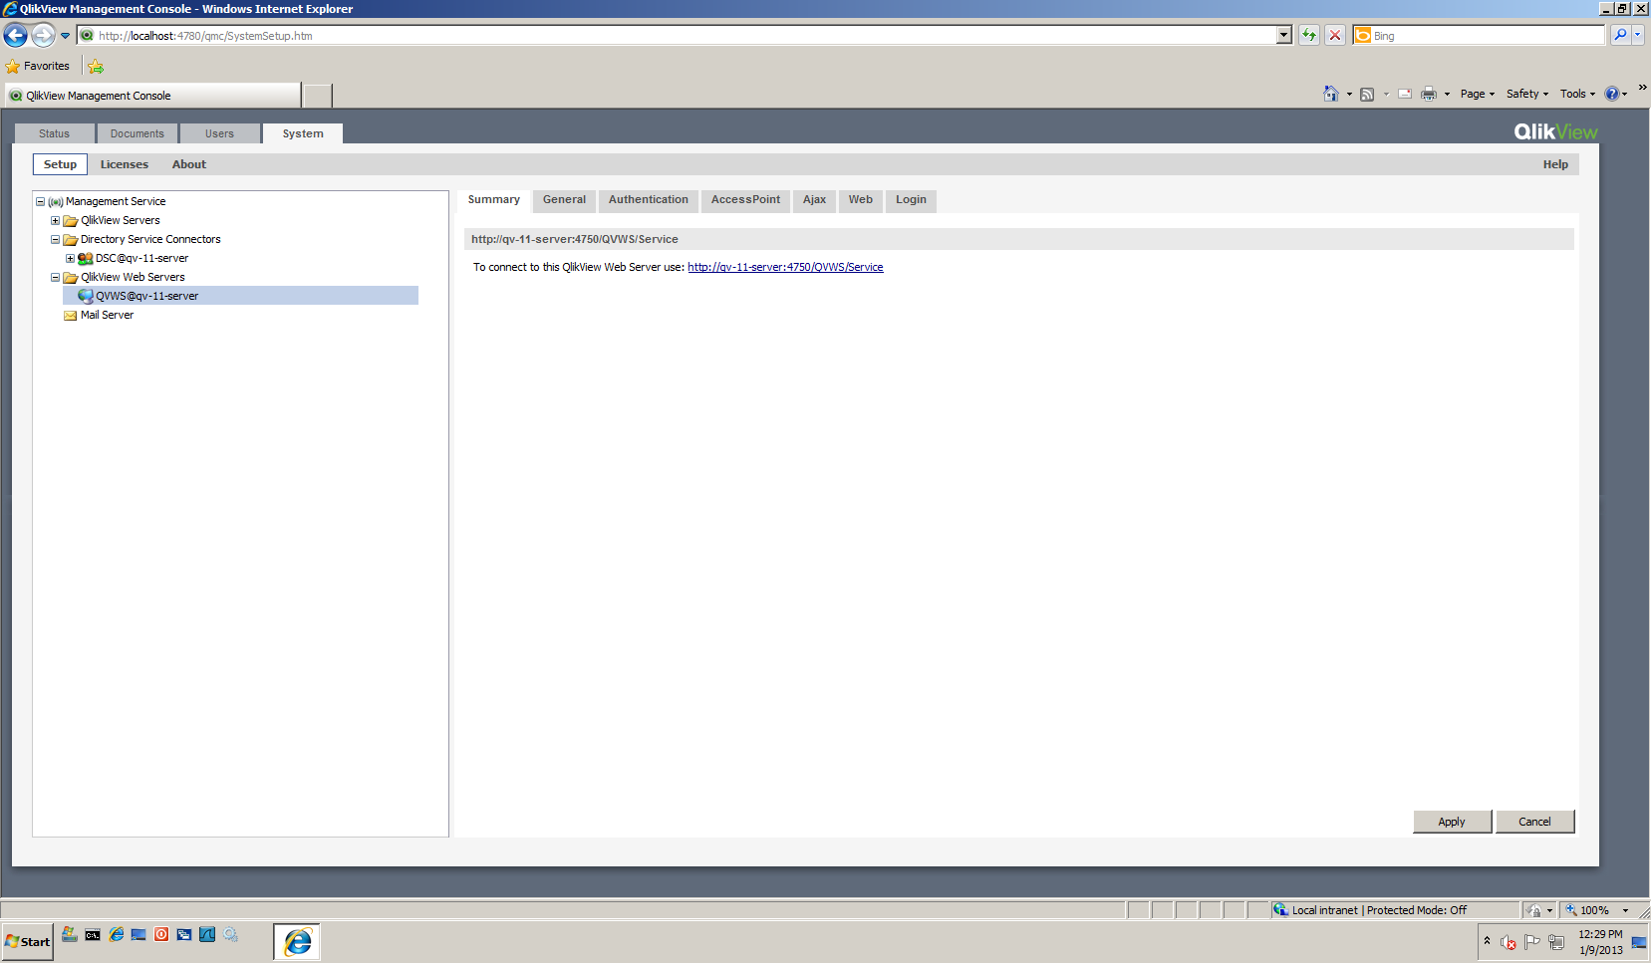Collapse the Management Service tree node
Viewport: 1651px width, 963px height.
pos(41,201)
